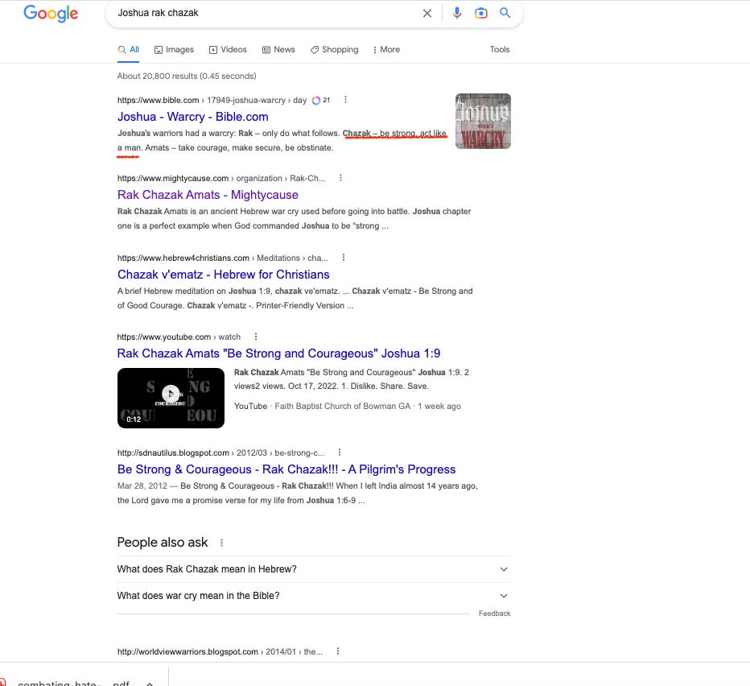Open download options chevron for combating-hate pdf
The image size is (750, 686).
tap(150, 683)
